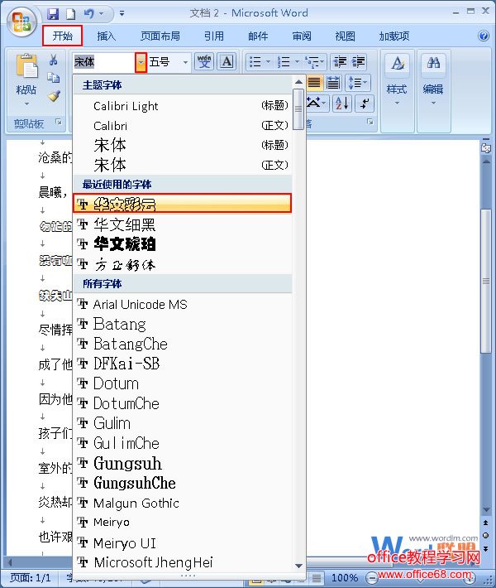Viewport: 496px width, 588px height.
Task: Open the 编辑 editing menu
Action: 433,79
